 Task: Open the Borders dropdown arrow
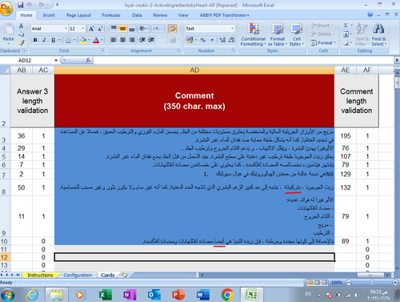pyautogui.click(x=74, y=40)
